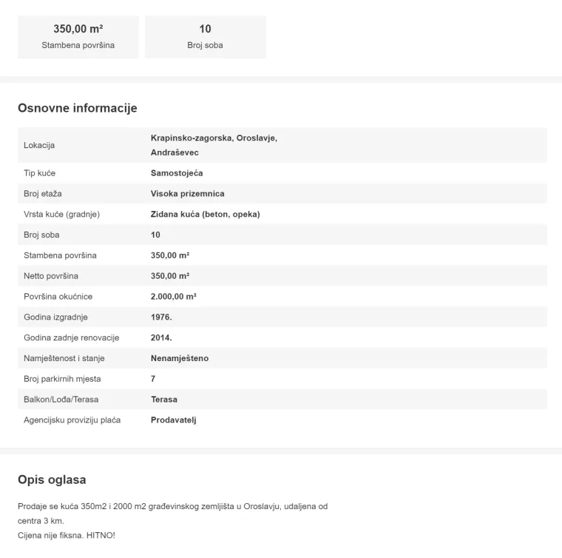Click the Broj soba table row label
562x558 pixels.
point(42,235)
